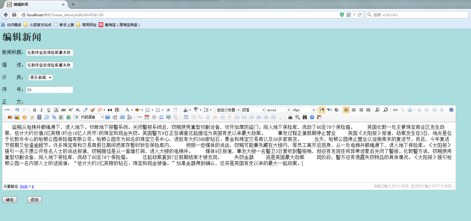This screenshot has width=471, height=221.
Task: Insert a single image
Action: point(10,117)
